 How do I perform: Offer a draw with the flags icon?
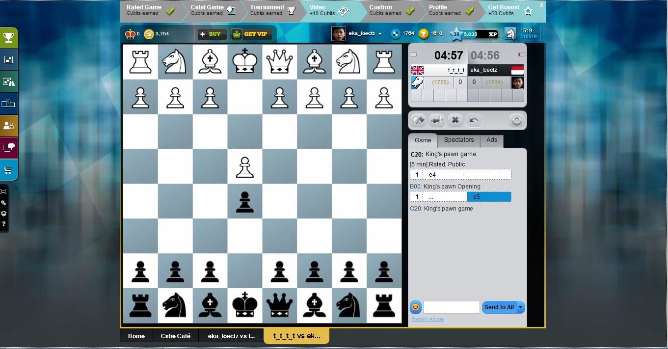(x=418, y=119)
